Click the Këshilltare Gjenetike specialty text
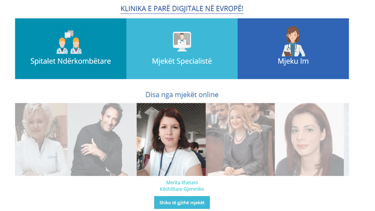 (x=182, y=189)
